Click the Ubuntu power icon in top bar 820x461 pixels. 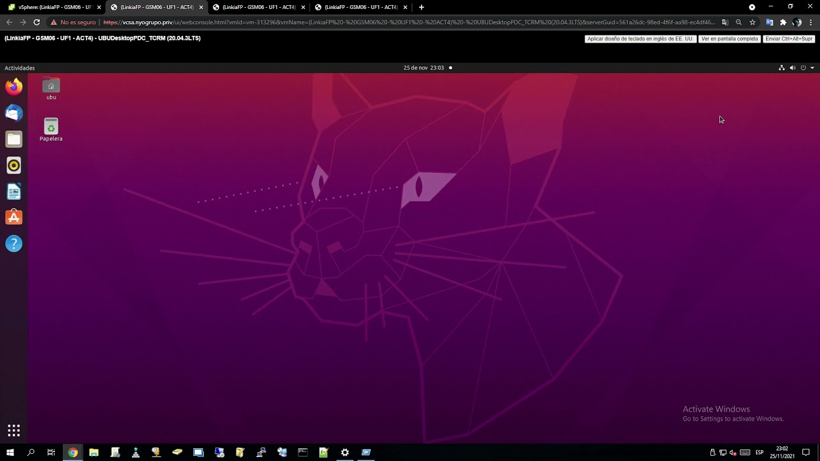[803, 68]
